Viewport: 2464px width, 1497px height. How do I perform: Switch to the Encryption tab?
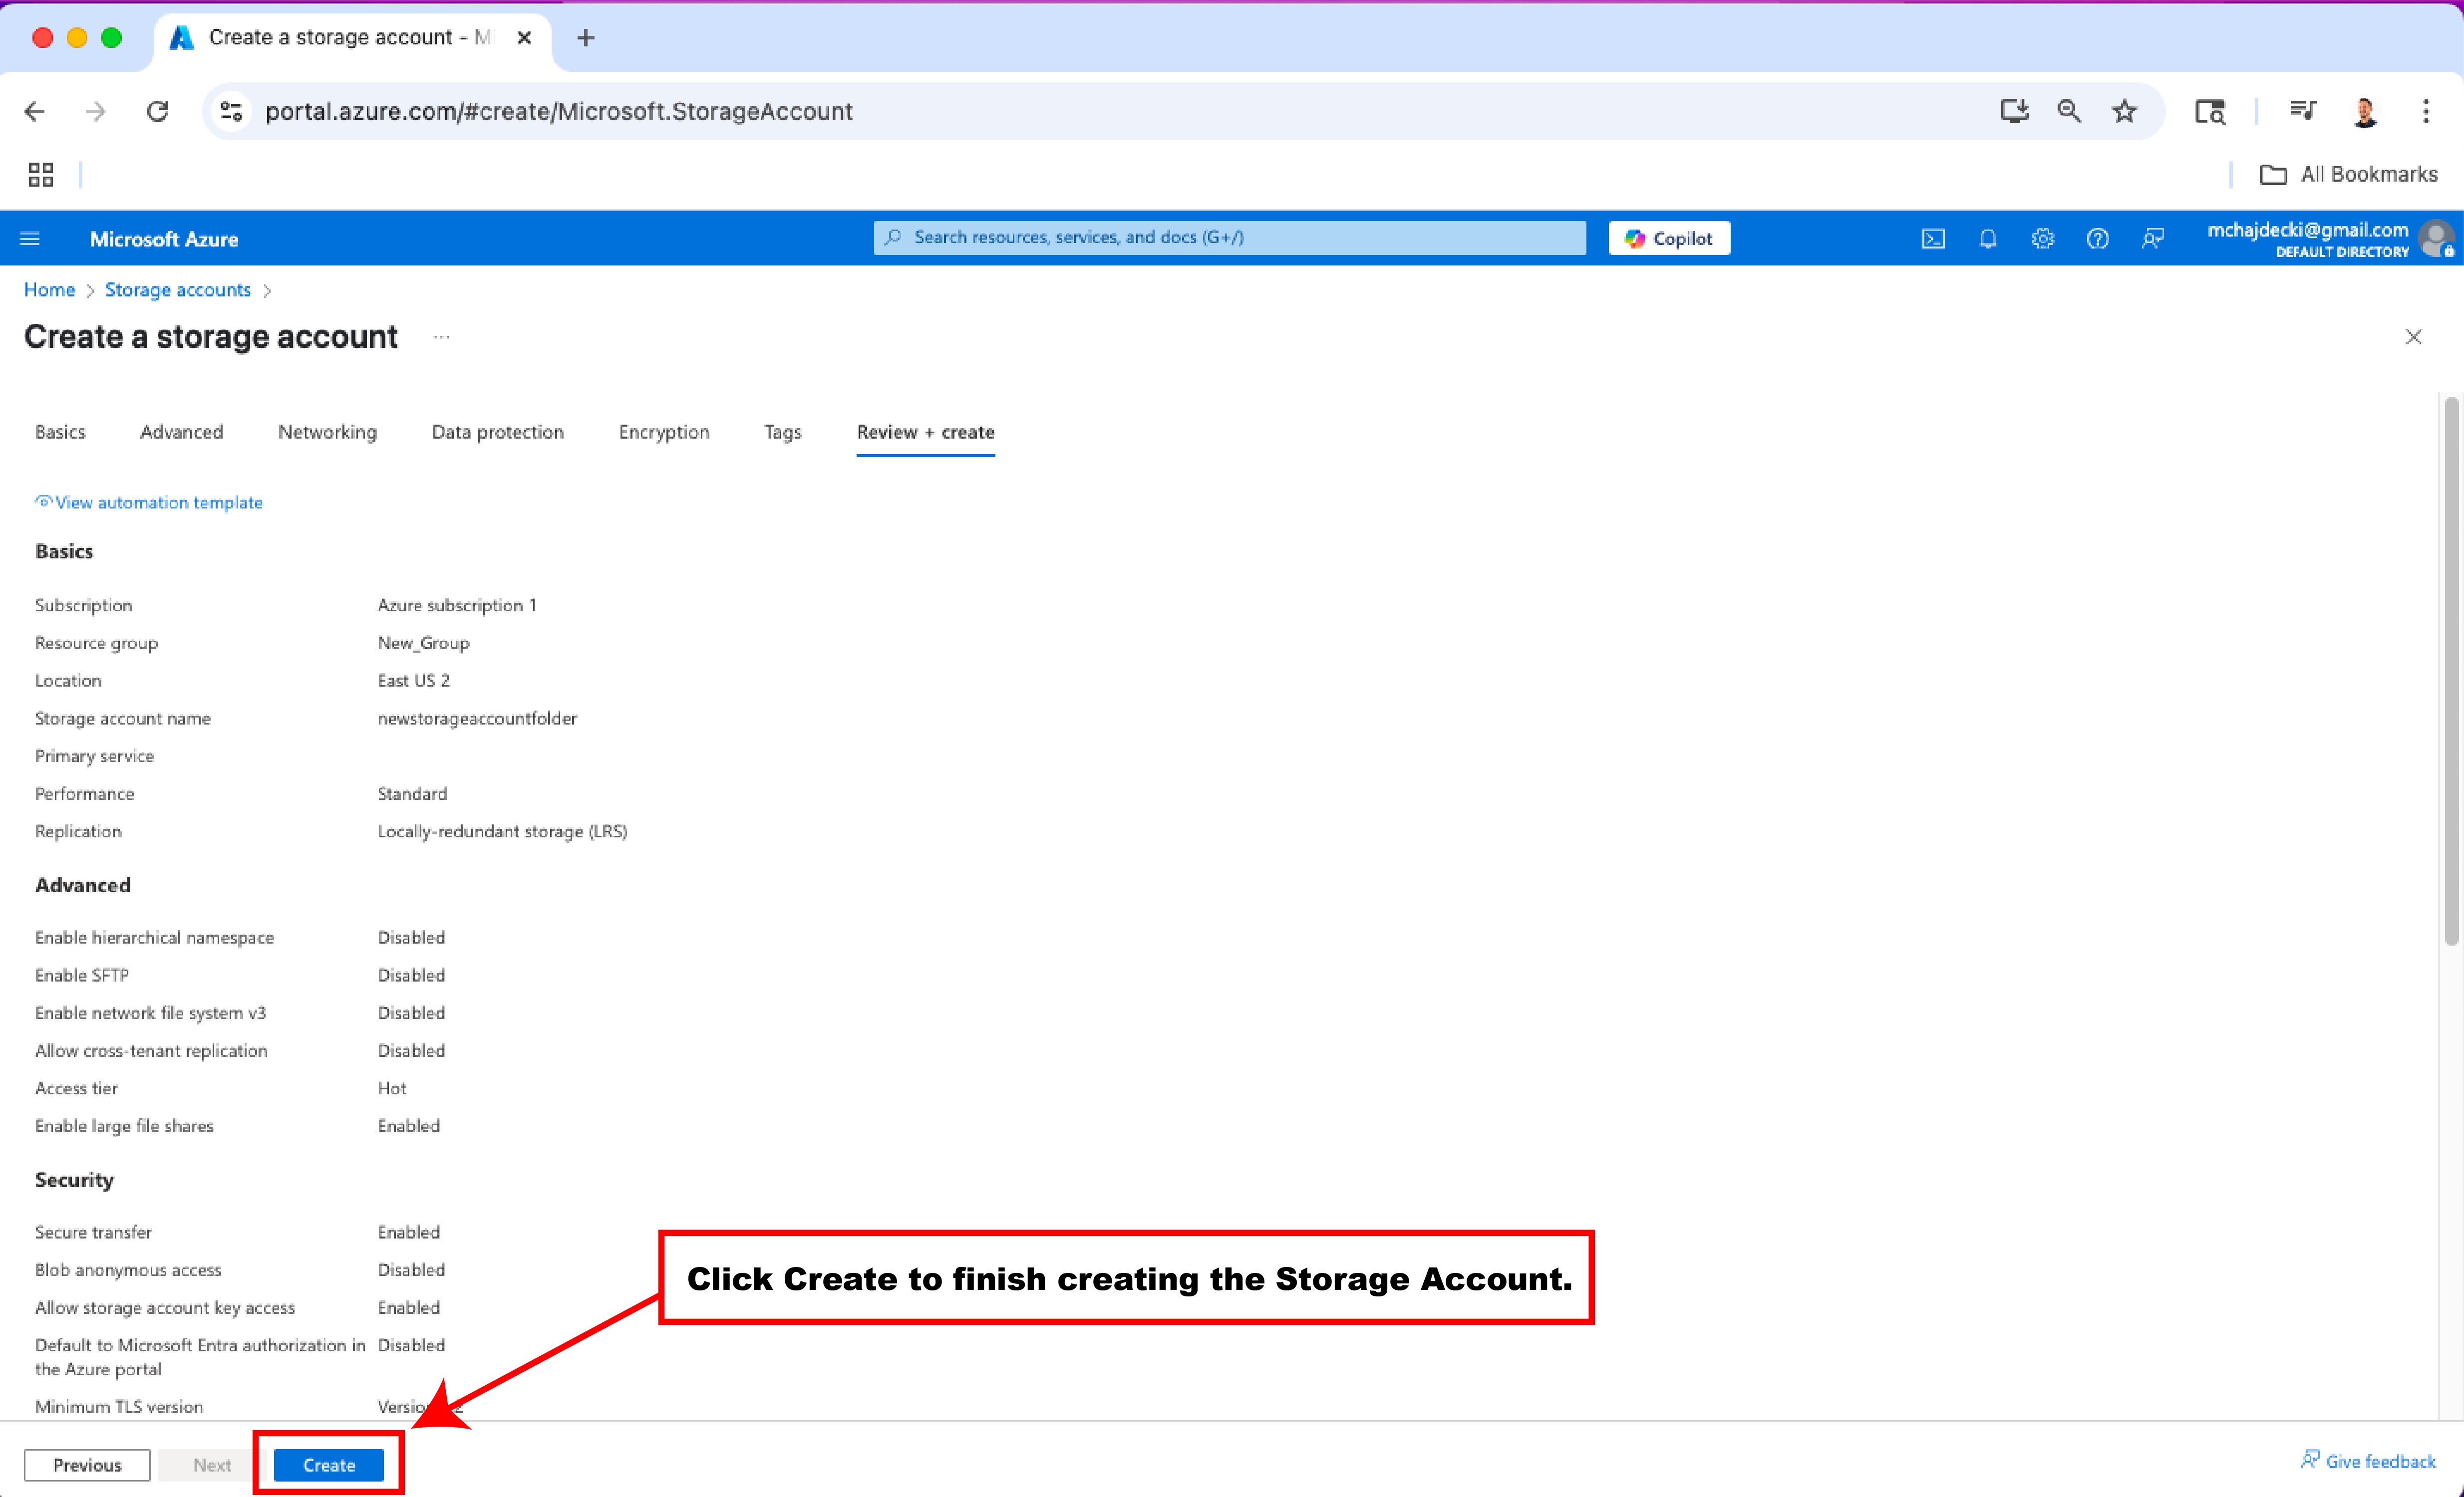(x=664, y=432)
